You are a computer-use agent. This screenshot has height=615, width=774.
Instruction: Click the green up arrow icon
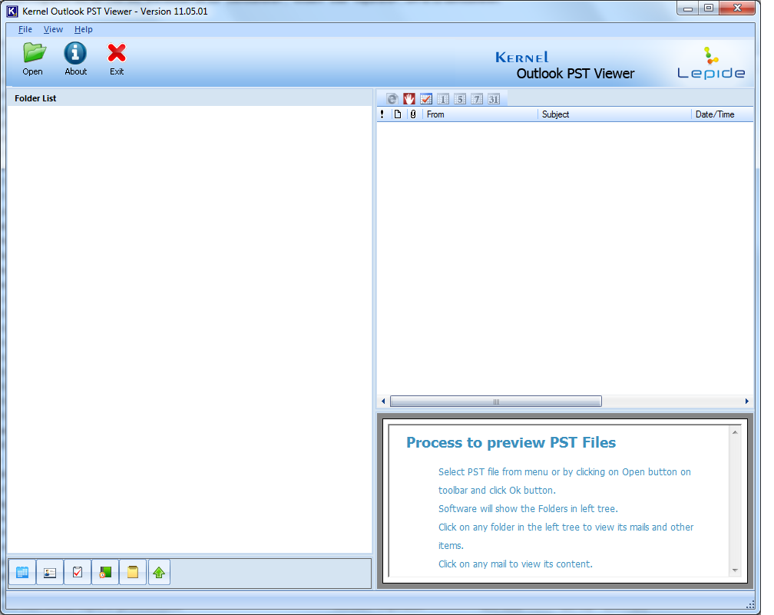click(x=159, y=572)
